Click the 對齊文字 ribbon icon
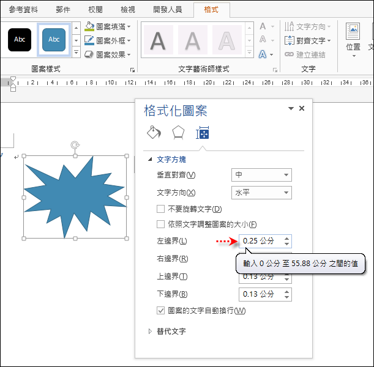 point(289,40)
